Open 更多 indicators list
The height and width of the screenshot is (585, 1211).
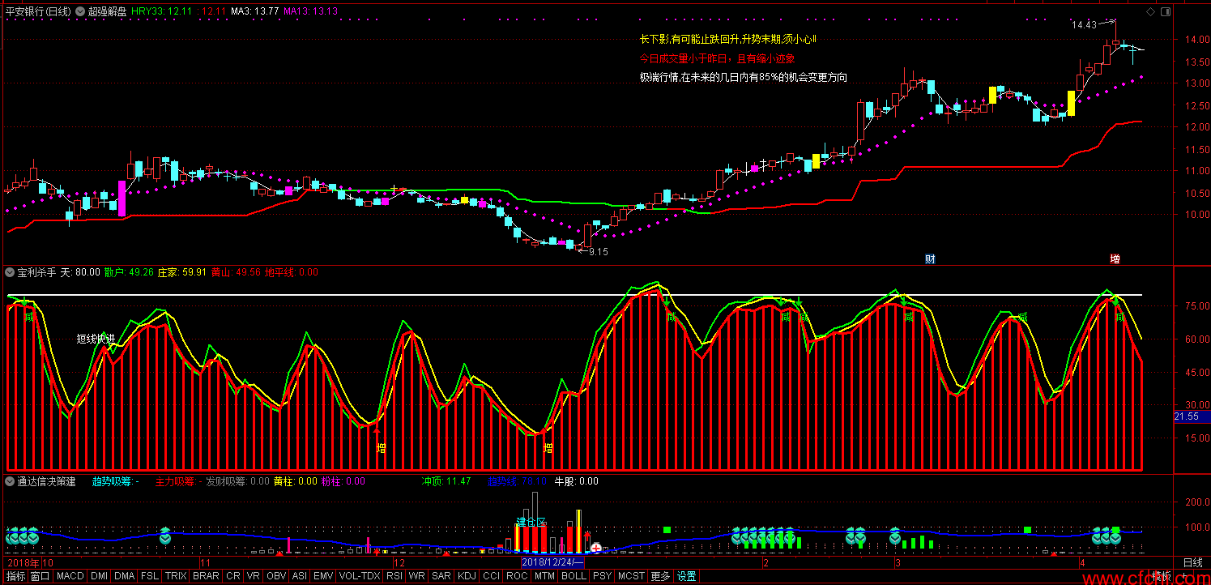pyautogui.click(x=660, y=577)
